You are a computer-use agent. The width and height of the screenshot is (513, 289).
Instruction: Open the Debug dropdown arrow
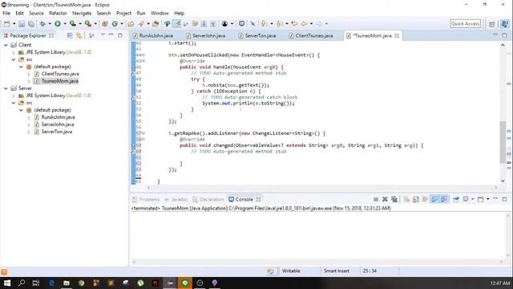coord(50,23)
